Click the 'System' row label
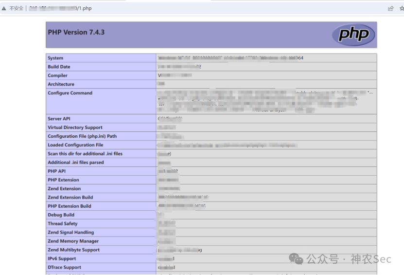Screen dimensions: 404x275 coord(55,58)
